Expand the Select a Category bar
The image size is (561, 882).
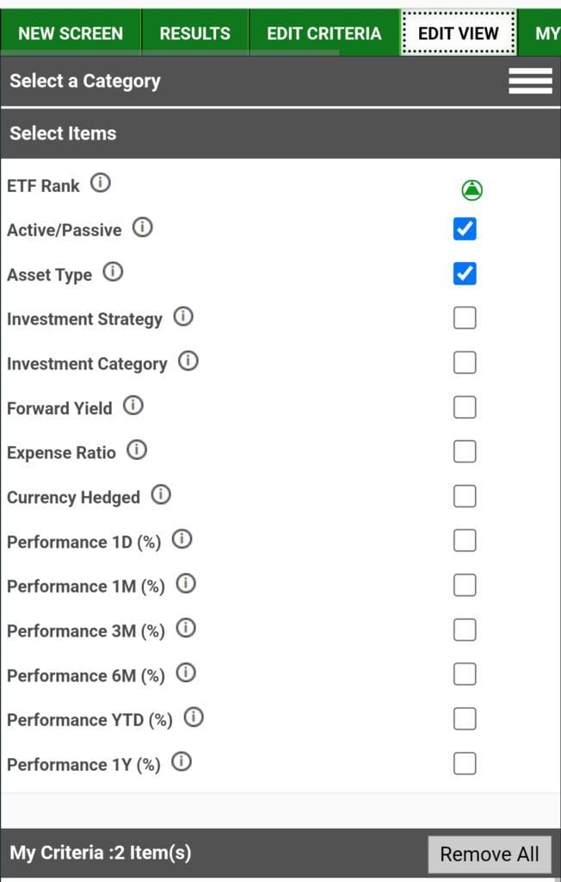(x=85, y=81)
